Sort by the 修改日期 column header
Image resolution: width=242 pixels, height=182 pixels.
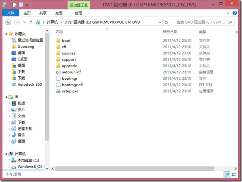(170, 32)
